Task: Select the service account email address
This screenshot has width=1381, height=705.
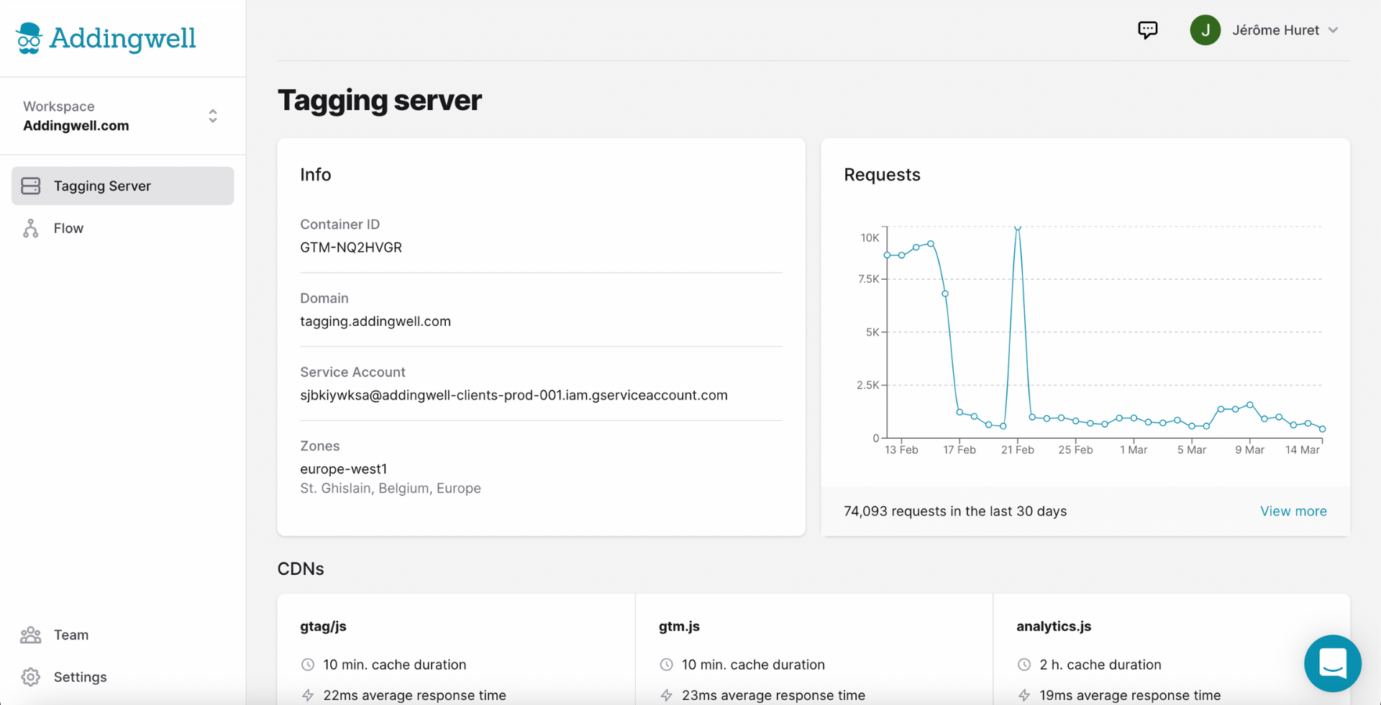Action: tap(514, 395)
